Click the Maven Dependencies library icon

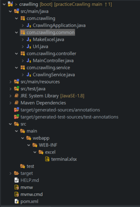[16, 103]
